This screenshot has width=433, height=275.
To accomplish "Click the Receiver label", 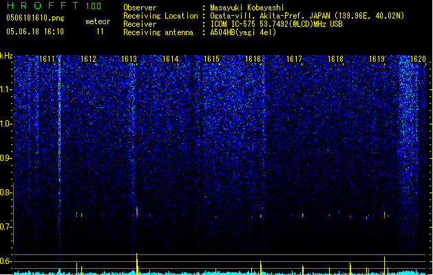I will coord(140,24).
